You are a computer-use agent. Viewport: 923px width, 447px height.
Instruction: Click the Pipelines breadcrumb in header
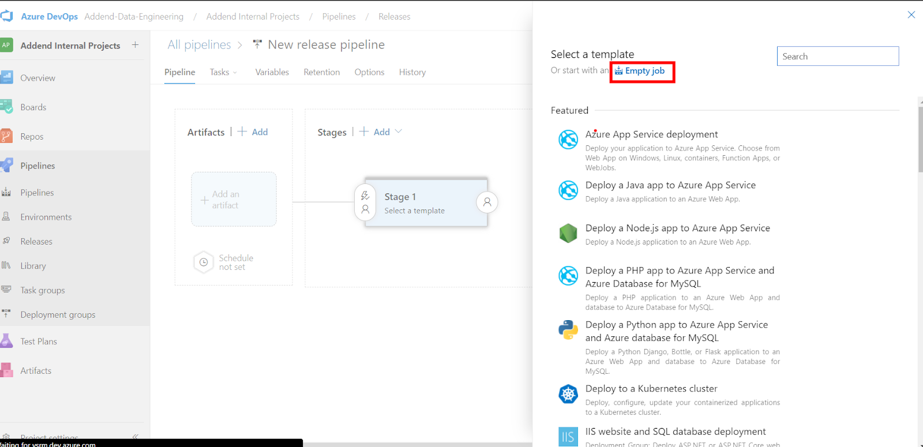(339, 16)
